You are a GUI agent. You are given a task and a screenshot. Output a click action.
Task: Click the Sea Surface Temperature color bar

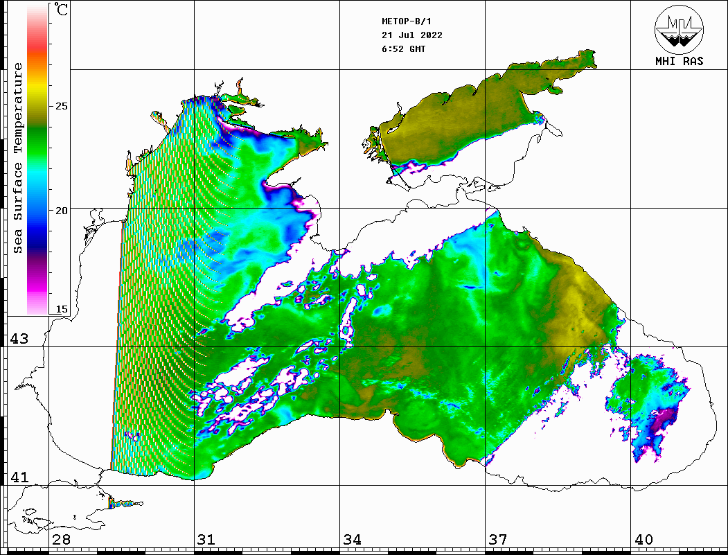37,159
